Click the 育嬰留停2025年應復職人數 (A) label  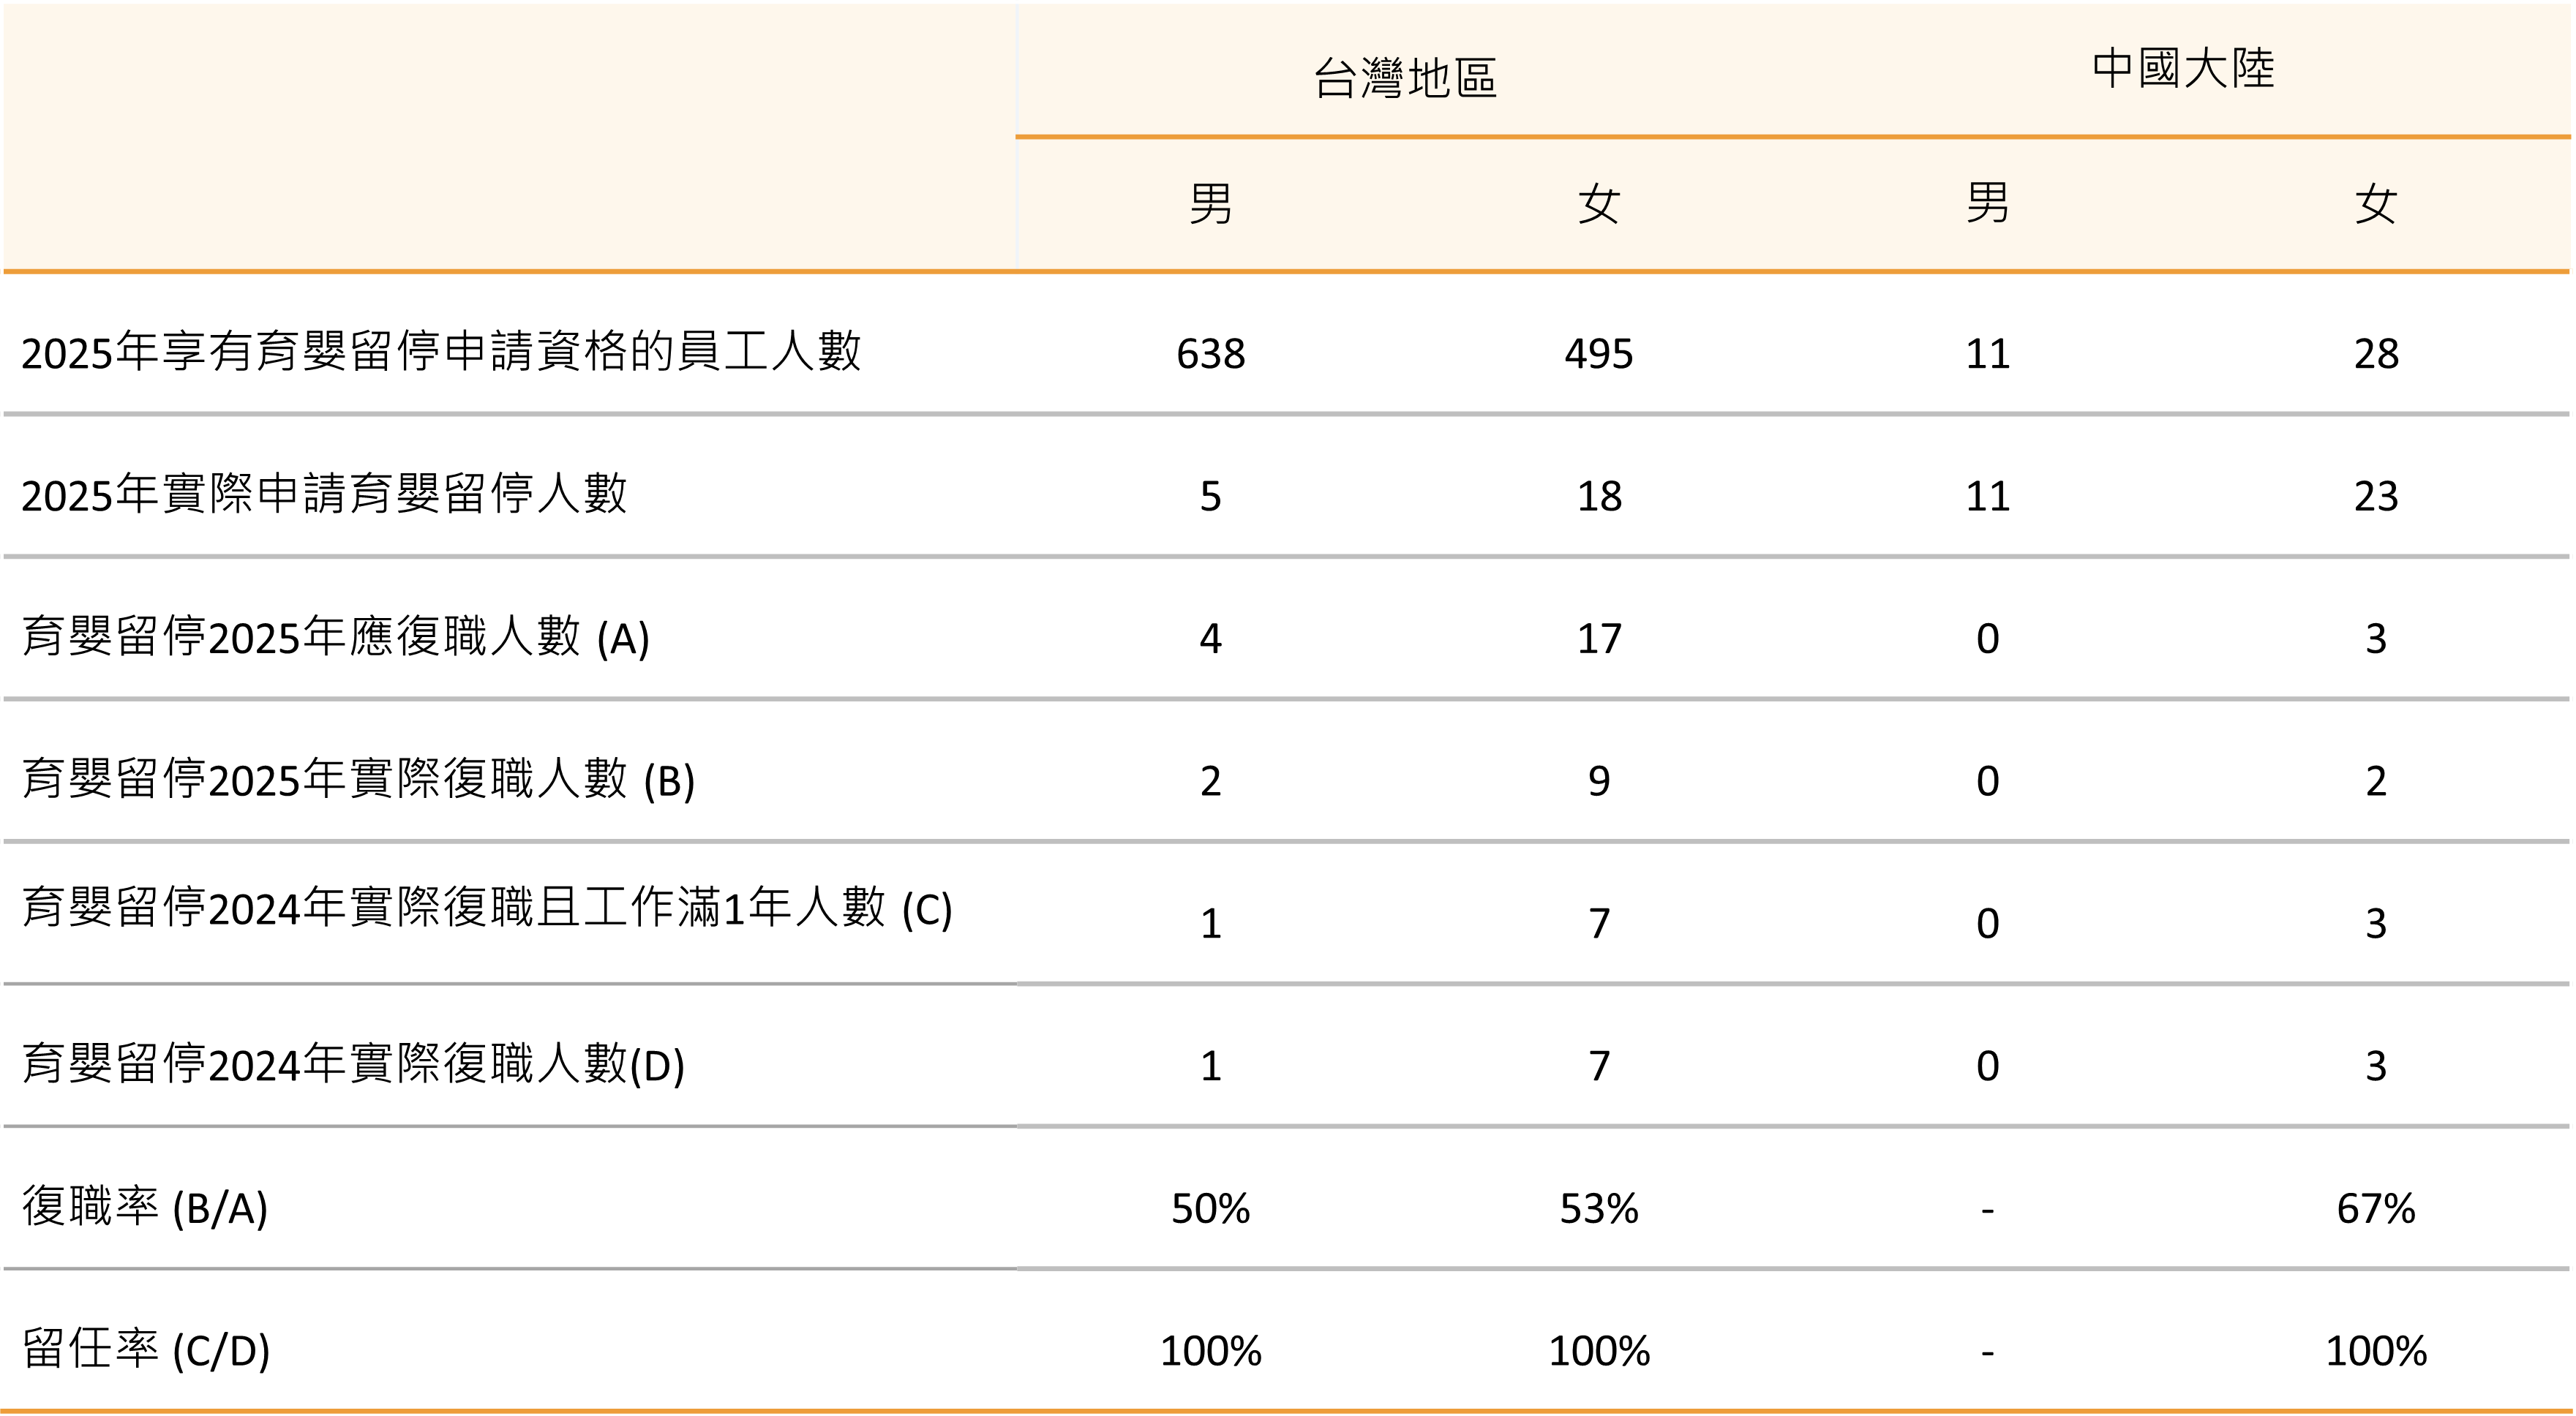point(335,637)
